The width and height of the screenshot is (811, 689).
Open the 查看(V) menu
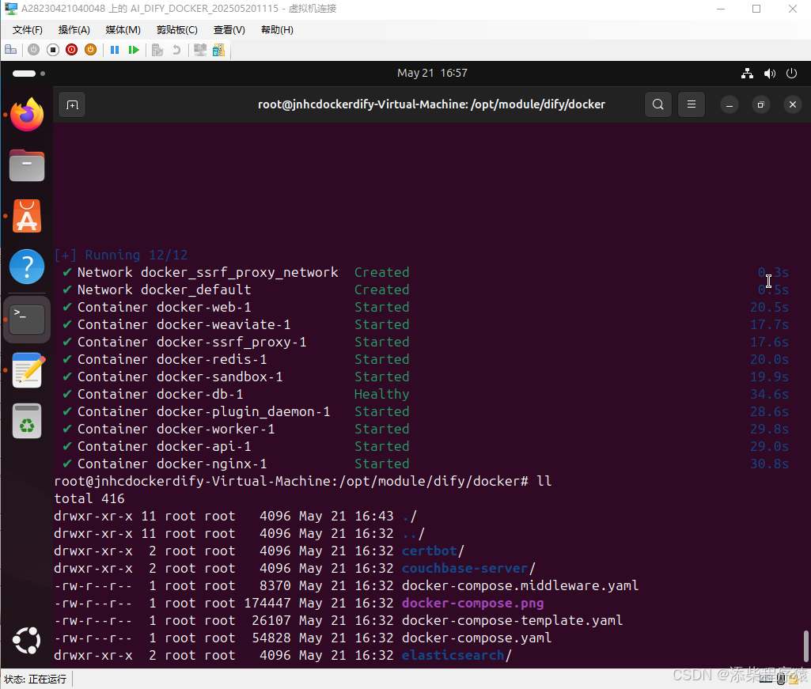tap(229, 30)
